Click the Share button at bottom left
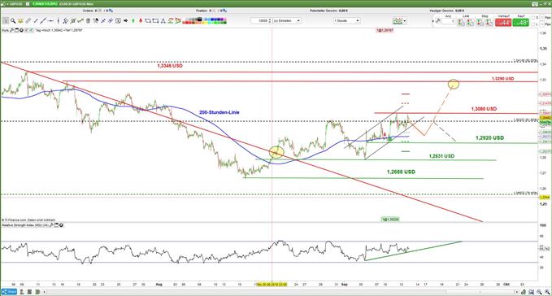The image size is (552, 296). pyautogui.click(x=9, y=292)
